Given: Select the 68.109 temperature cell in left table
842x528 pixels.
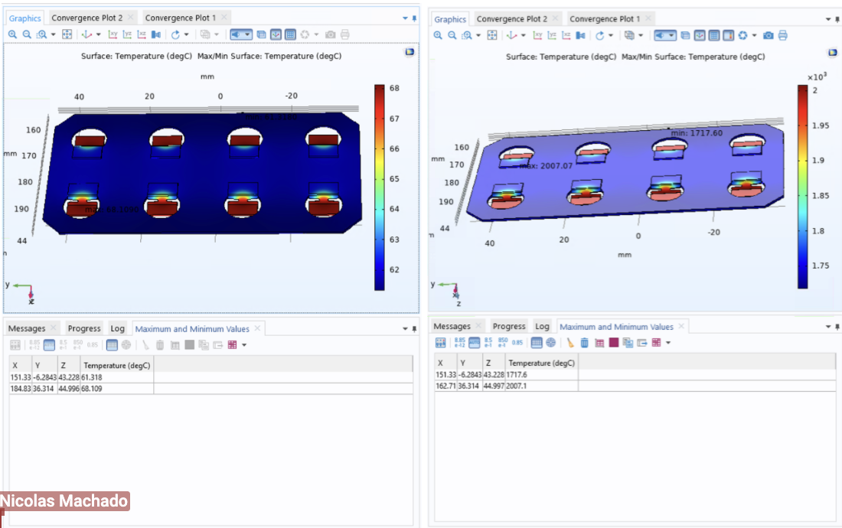Looking at the screenshot, I should 117,389.
